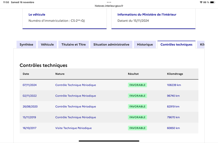Click Contrôle Technique Périodique in 07/11/2024 row
The width and height of the screenshot is (218, 143).
point(76,85)
